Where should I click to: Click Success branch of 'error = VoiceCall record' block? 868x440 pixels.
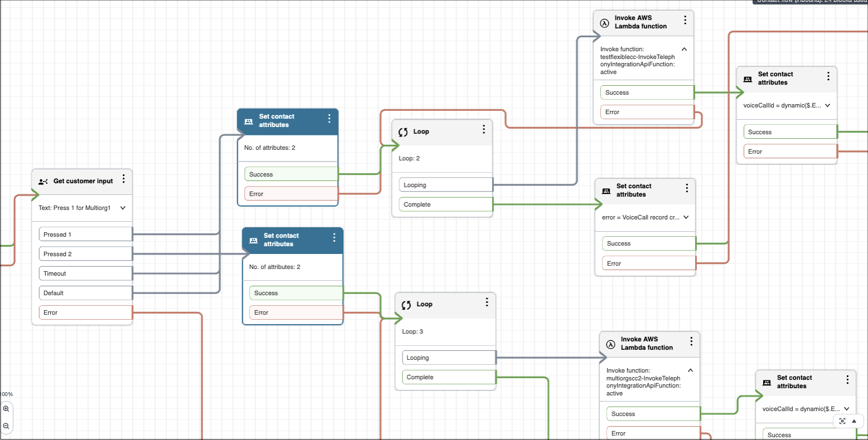[x=649, y=243]
